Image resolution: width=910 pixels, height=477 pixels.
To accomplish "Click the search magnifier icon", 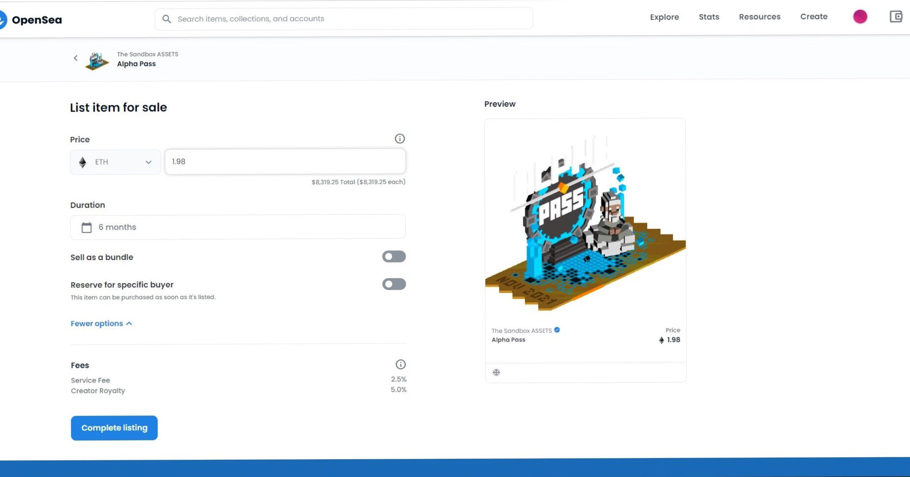I will 166,19.
